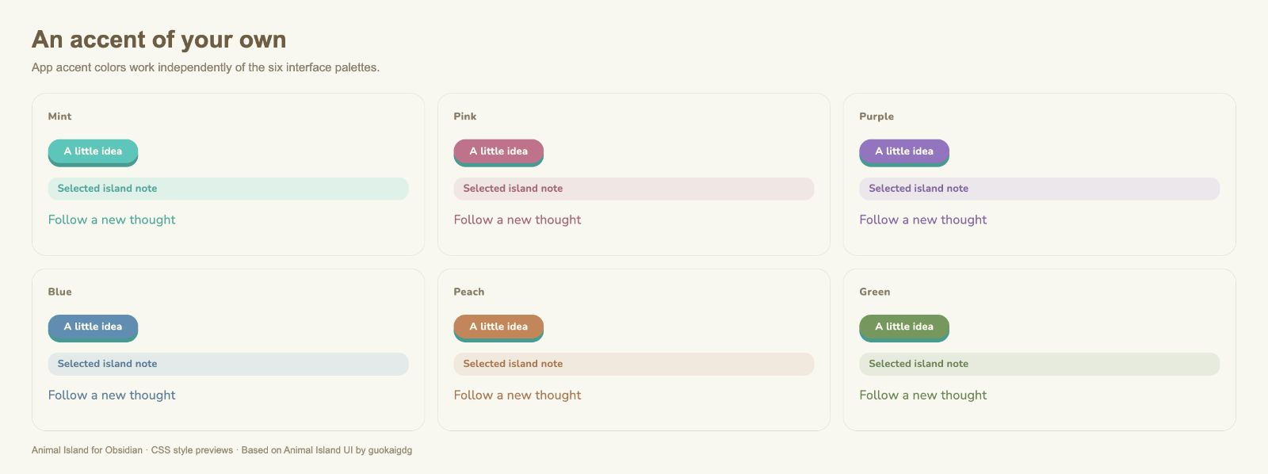Viewport: 1268px width, 474px height.
Task: Click the Pink "A little idea" button
Action: click(498, 152)
